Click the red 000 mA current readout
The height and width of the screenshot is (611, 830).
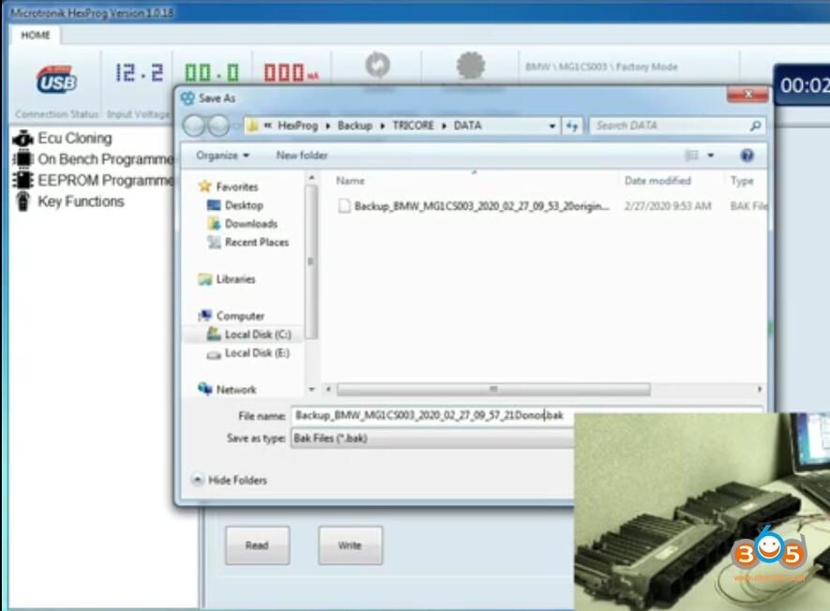(x=291, y=73)
